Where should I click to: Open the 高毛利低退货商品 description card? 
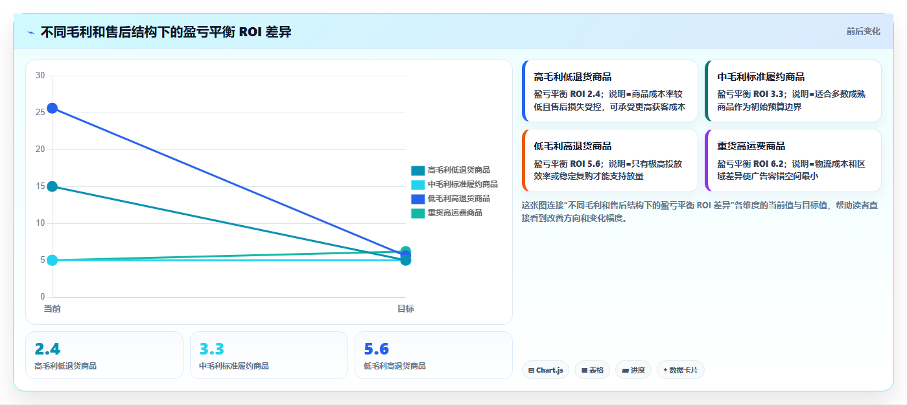pos(609,91)
